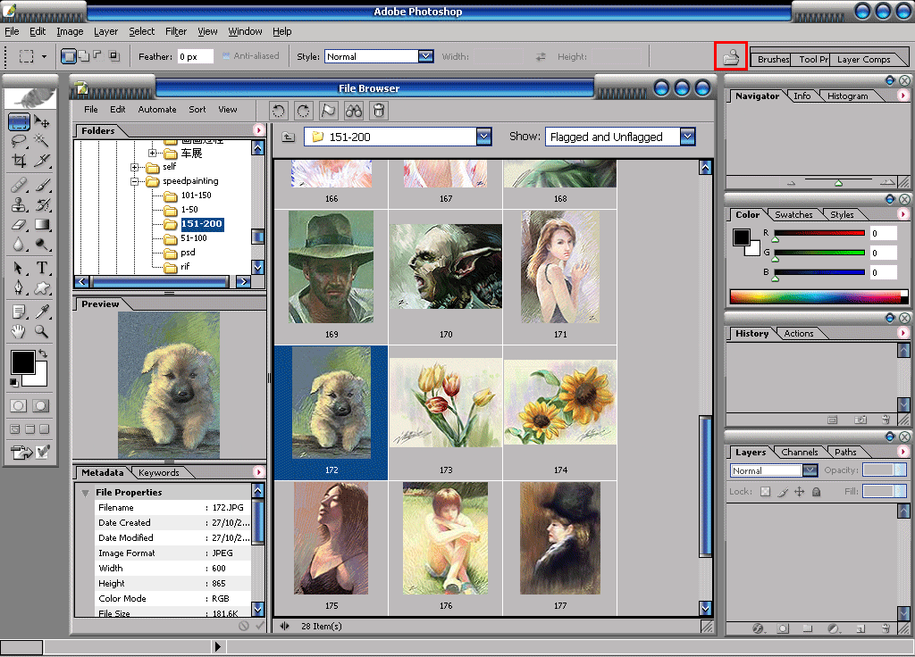The height and width of the screenshot is (657, 915).
Task: Enable Standard editing mode
Action: coord(18,406)
